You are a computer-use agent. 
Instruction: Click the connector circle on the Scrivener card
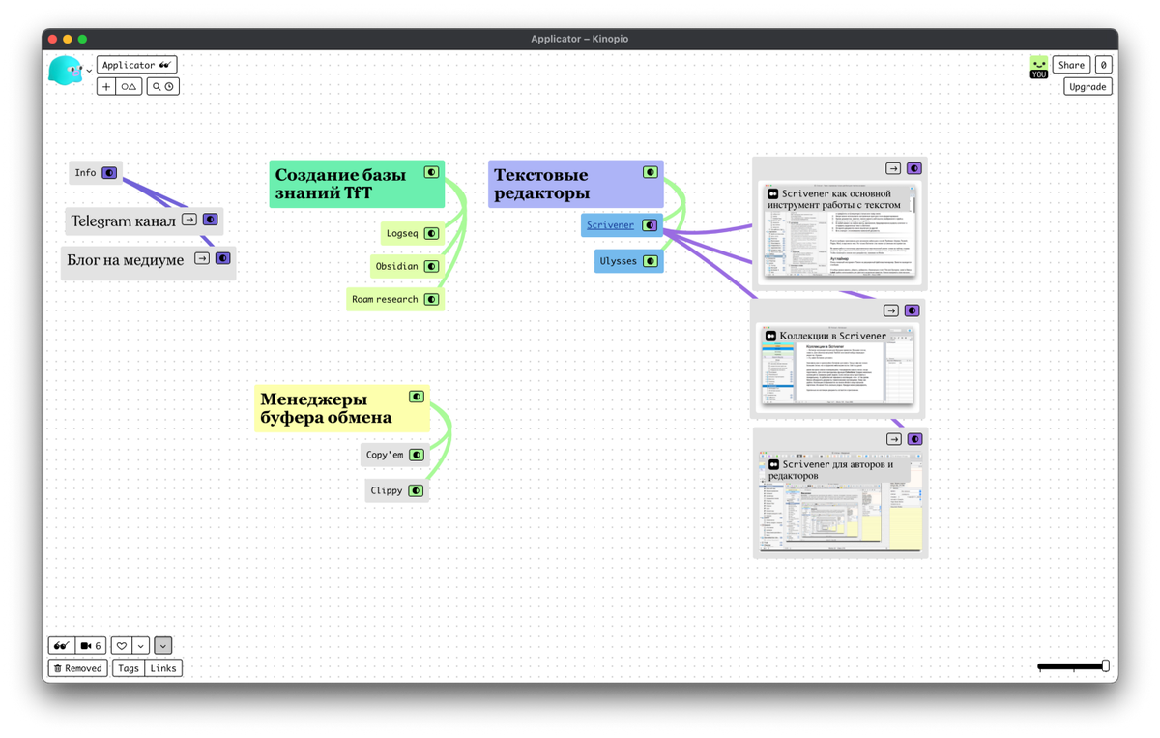pyautogui.click(x=650, y=225)
